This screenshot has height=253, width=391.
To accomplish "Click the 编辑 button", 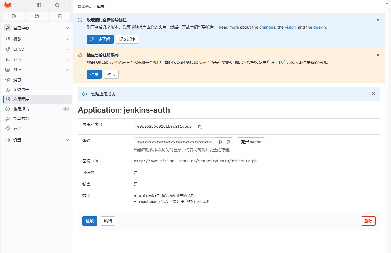I will 108,221.
